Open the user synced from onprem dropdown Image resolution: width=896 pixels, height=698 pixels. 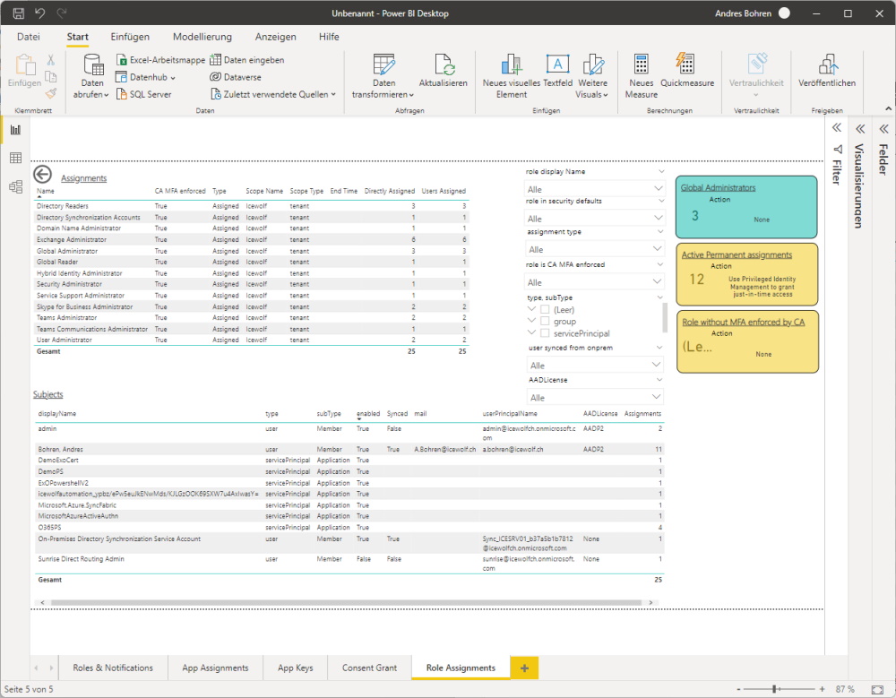(595, 366)
